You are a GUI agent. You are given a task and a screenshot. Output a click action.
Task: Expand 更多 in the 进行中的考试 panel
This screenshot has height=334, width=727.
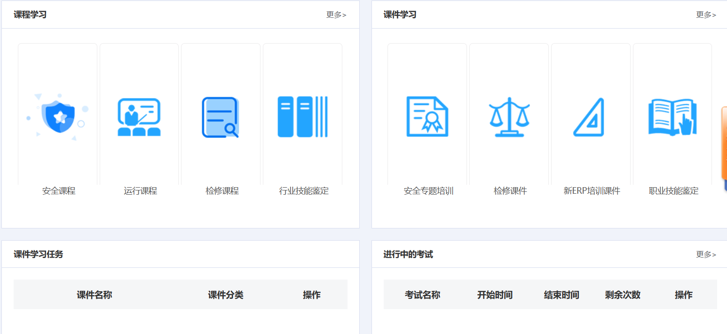705,255
